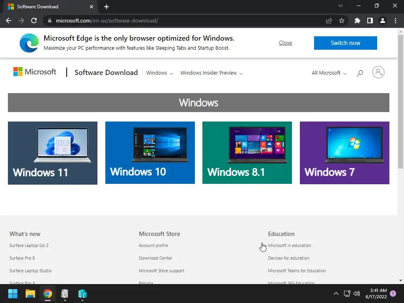Open the Extensions puzzle icon
The width and height of the screenshot is (404, 303).
357,21
